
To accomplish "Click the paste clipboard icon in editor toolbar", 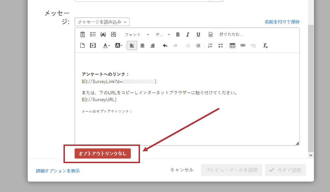I will [82, 34].
